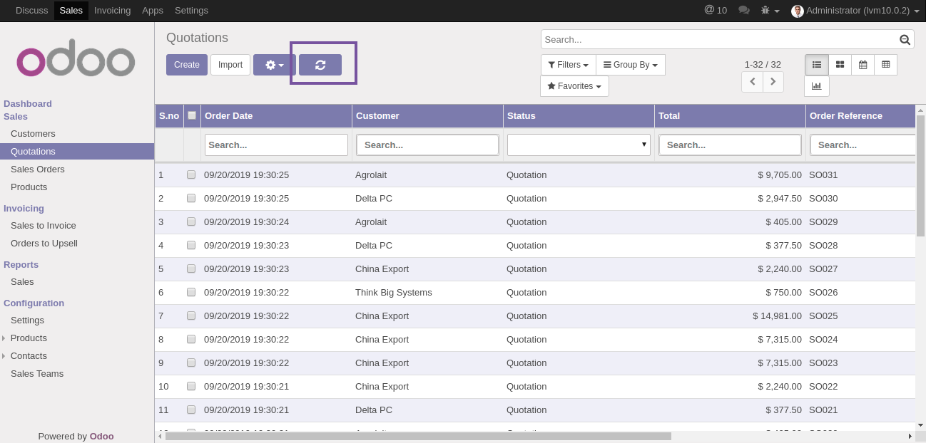Open the Invoicing top menu

click(x=112, y=10)
